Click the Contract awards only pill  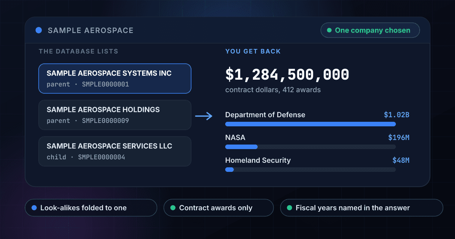click(218, 208)
